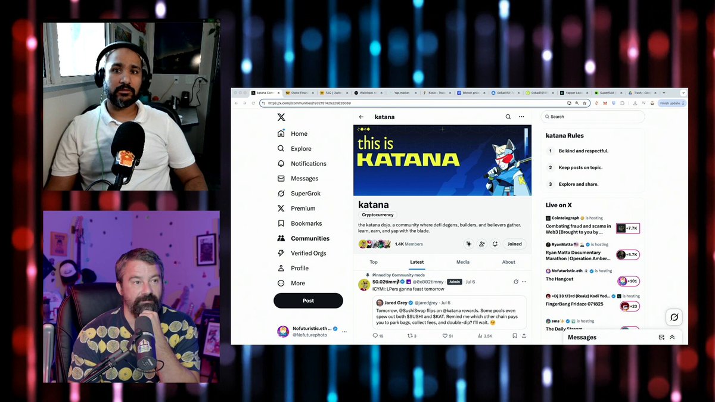The height and width of the screenshot is (402, 715).
Task: Open Jared Grey's quoted post
Action: (449, 312)
